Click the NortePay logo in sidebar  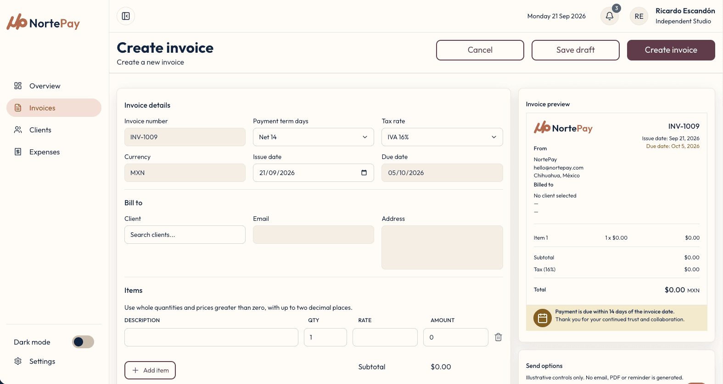point(43,22)
